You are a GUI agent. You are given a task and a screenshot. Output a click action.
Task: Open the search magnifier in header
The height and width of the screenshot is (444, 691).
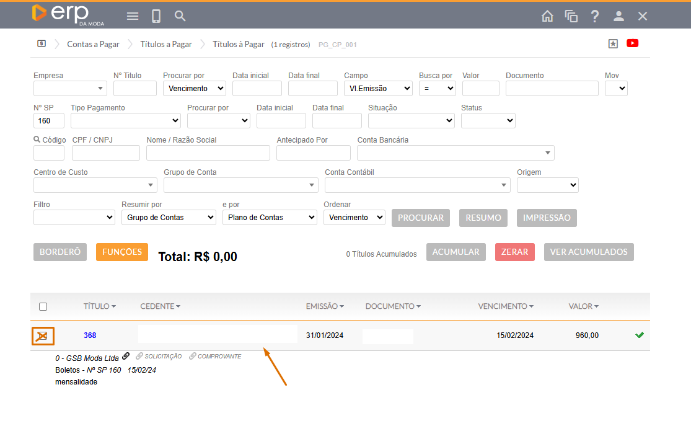coord(180,16)
